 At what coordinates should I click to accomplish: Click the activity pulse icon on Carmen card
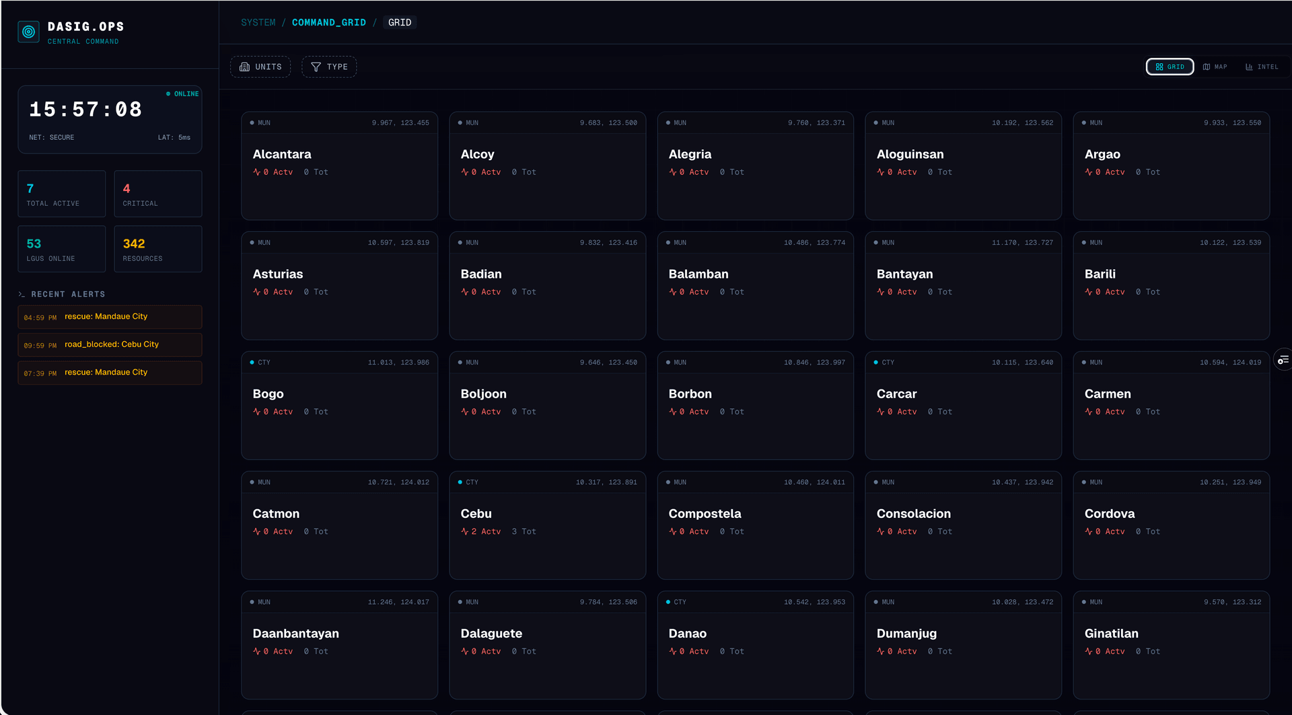click(1088, 412)
